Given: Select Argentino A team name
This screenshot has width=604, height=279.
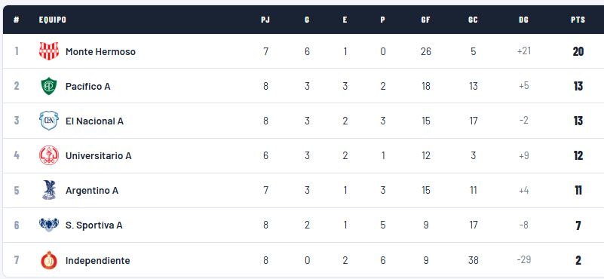Looking at the screenshot, I should 92,190.
